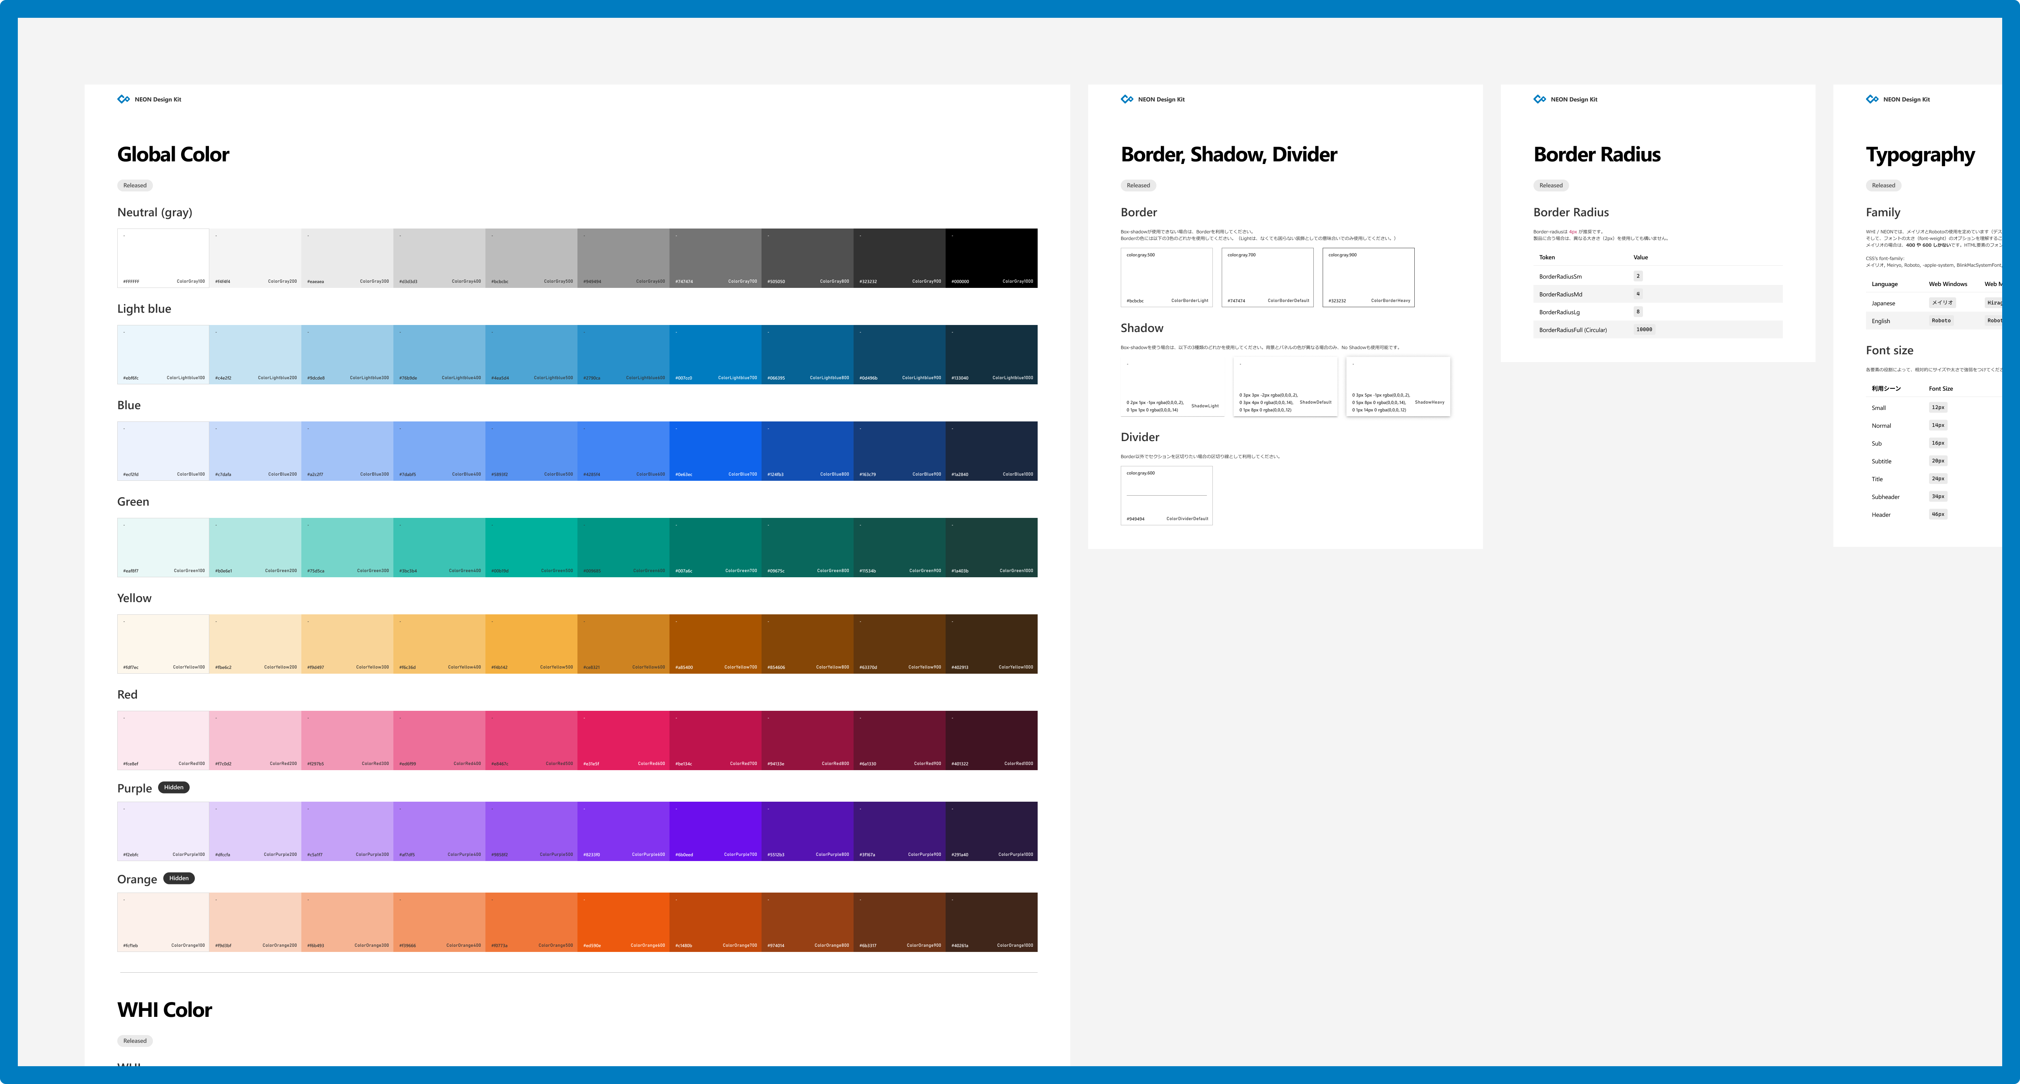
Task: Click the Released badge under Global Color
Action: pyautogui.click(x=135, y=186)
